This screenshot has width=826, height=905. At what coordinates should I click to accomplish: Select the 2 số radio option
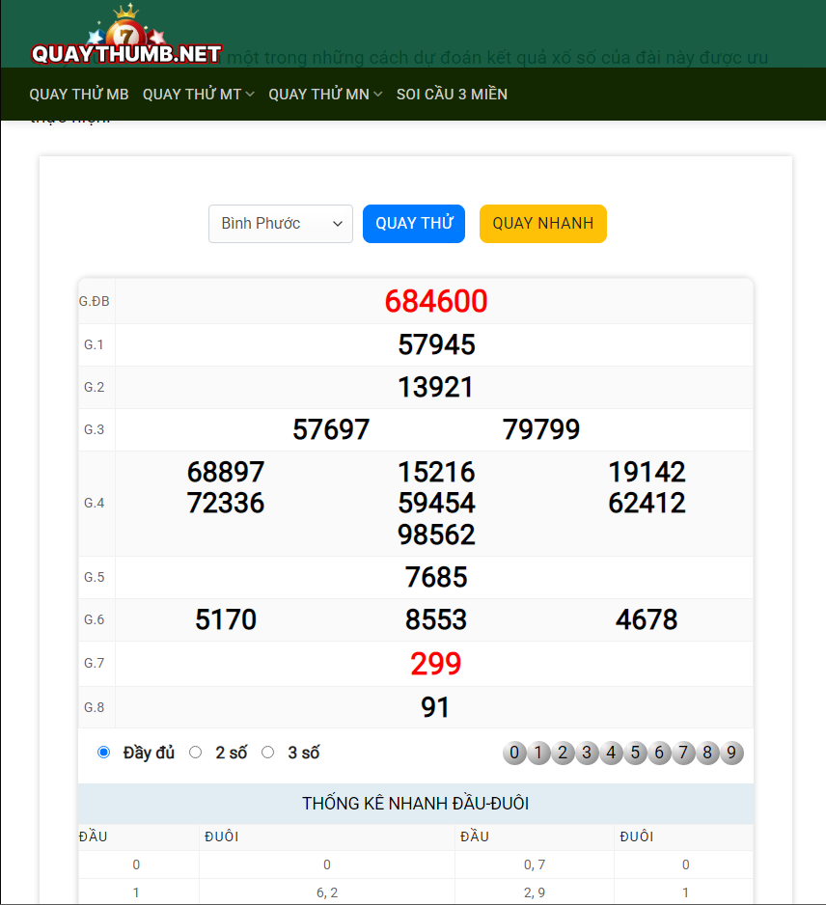[x=196, y=753]
